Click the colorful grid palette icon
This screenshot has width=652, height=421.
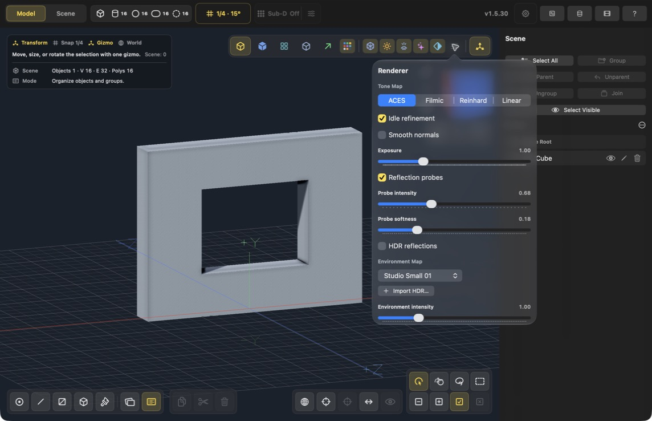point(347,46)
